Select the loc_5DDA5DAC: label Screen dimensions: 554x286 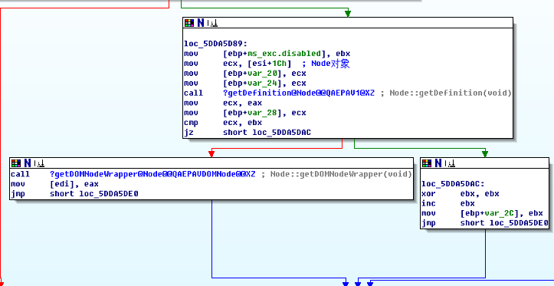tap(454, 184)
